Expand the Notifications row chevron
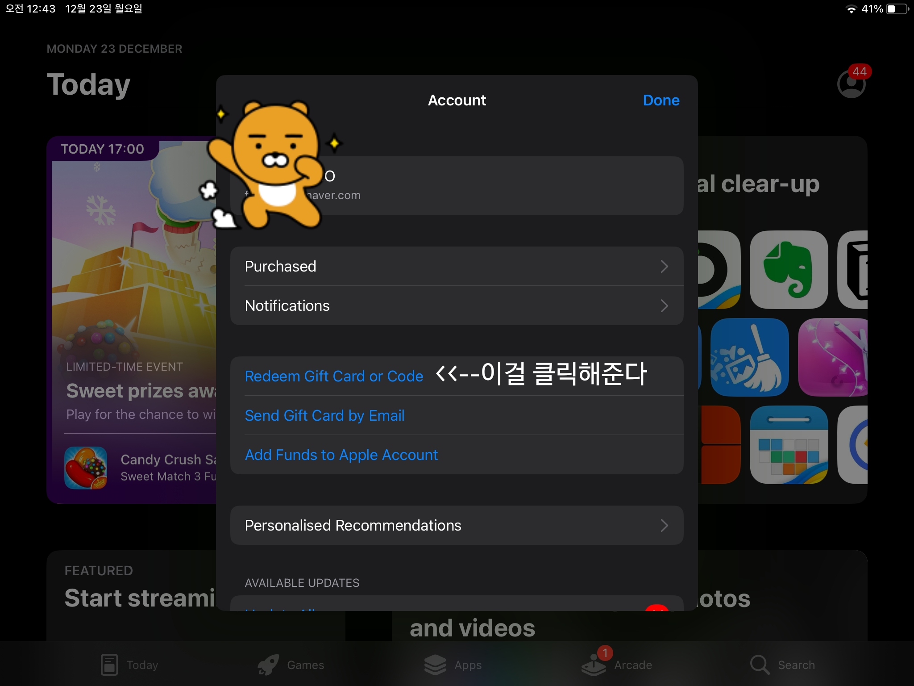The image size is (914, 686). tap(664, 306)
